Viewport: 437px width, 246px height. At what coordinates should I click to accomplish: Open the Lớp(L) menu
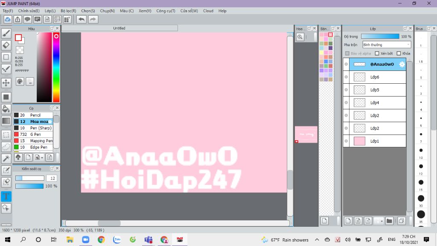[50, 11]
